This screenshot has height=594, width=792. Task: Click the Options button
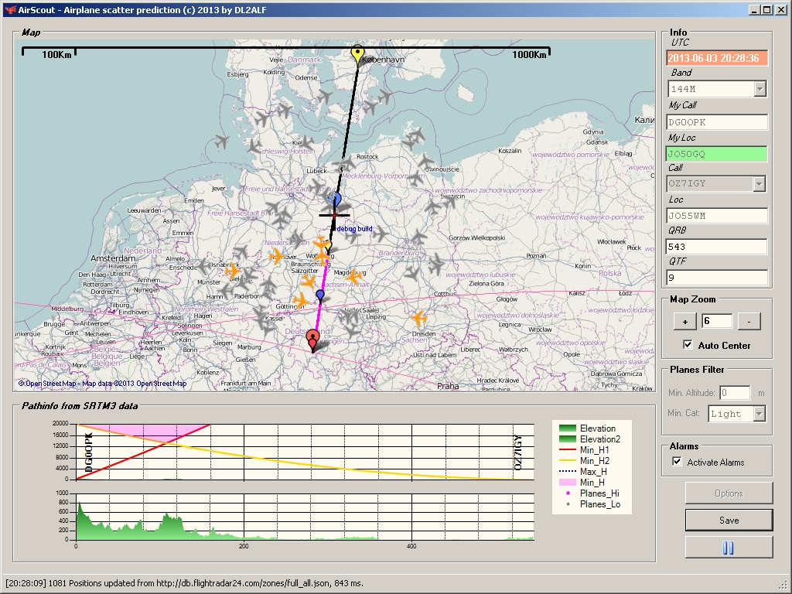tap(729, 493)
